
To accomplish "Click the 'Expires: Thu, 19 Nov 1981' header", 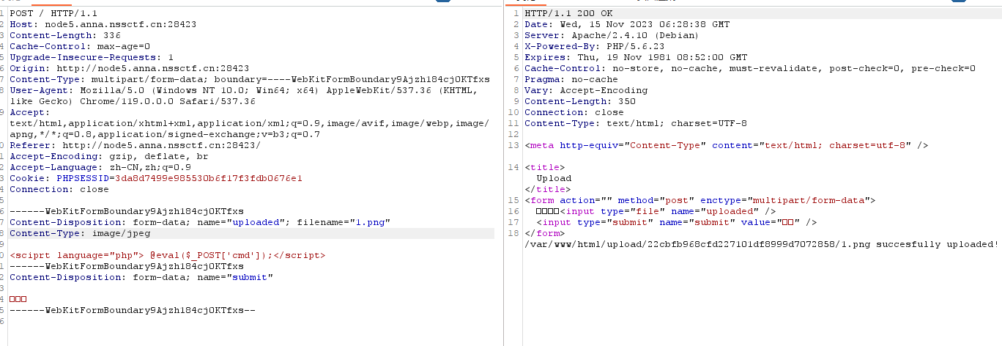I will point(636,57).
